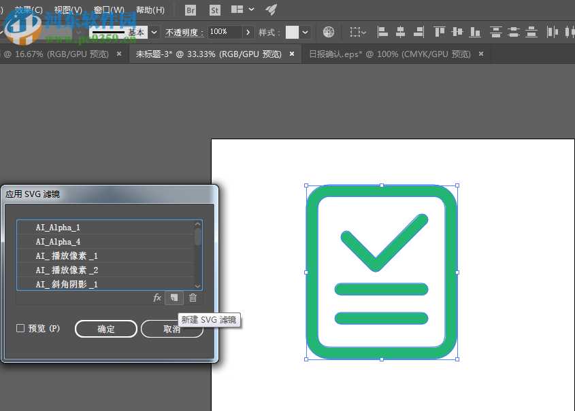Open the 不透明度 opacity slider arrow

point(248,32)
